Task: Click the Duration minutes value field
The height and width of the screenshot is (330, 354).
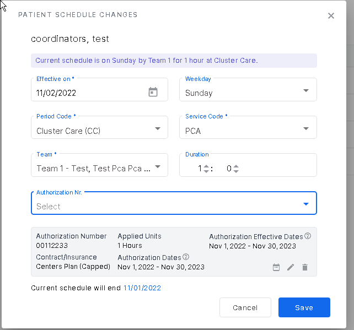Action: pyautogui.click(x=228, y=169)
